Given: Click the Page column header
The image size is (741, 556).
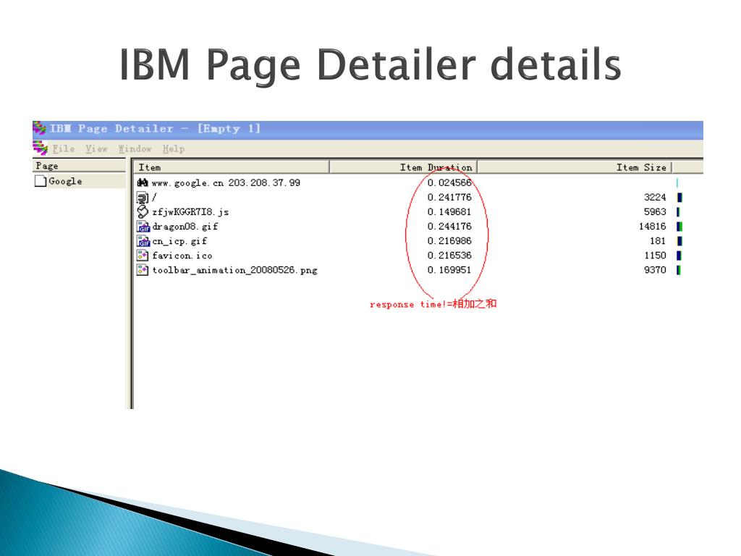Looking at the screenshot, I should click(x=80, y=166).
